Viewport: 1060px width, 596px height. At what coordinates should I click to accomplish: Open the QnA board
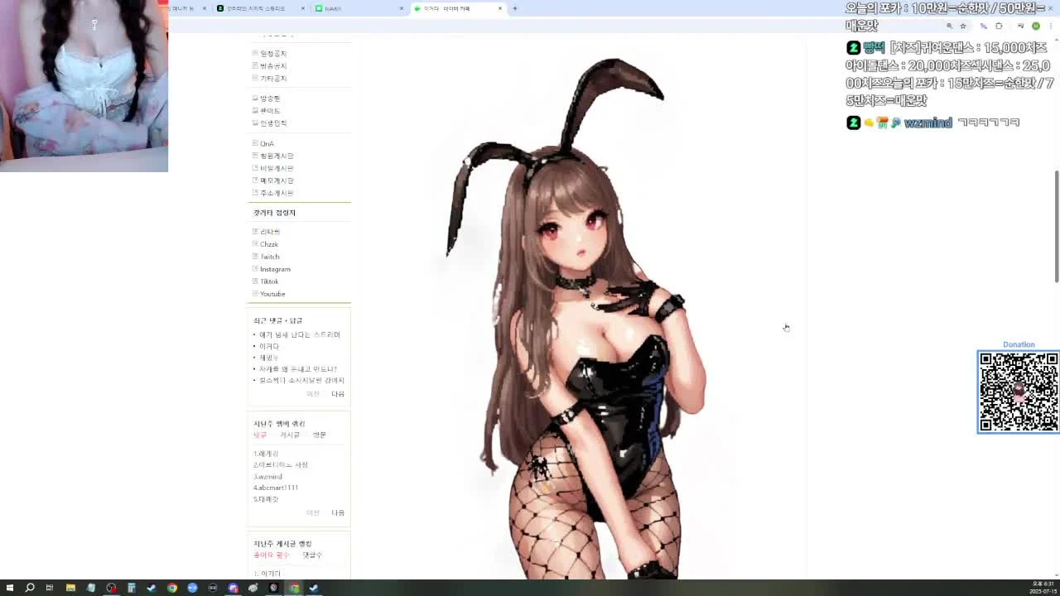click(267, 144)
